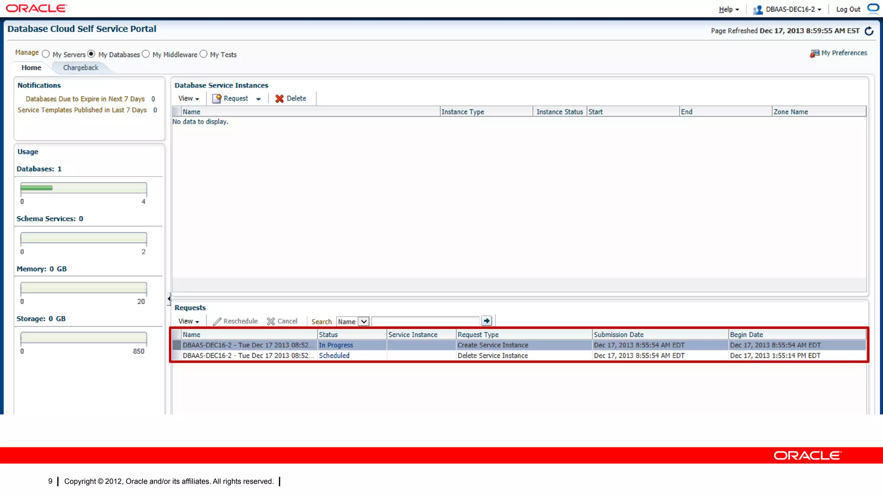Sort instances by Start column header
Viewport: 883px width, 497px height.
coord(633,112)
